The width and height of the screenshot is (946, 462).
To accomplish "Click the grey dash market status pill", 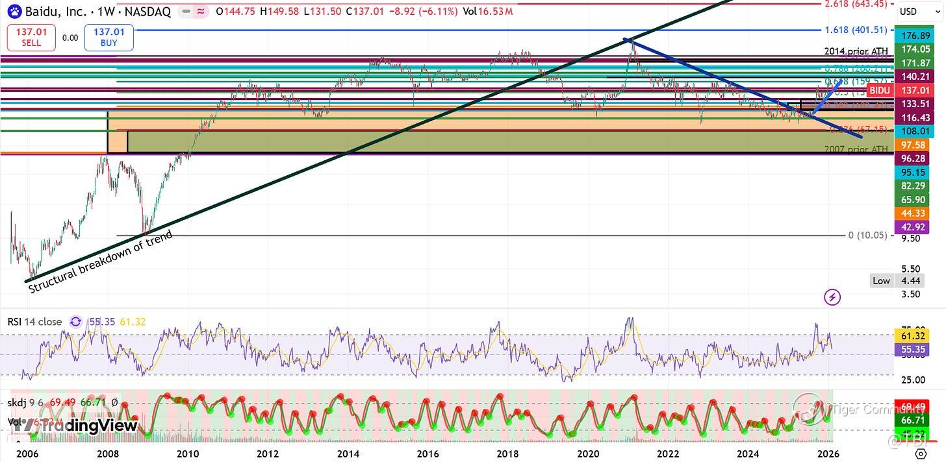I will click(186, 11).
